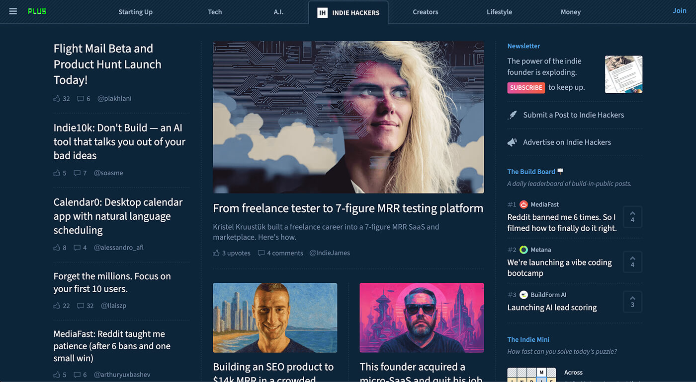The image size is (696, 382).
Task: Click the micro-SaaS founder pink city thumbnail
Action: tap(422, 318)
